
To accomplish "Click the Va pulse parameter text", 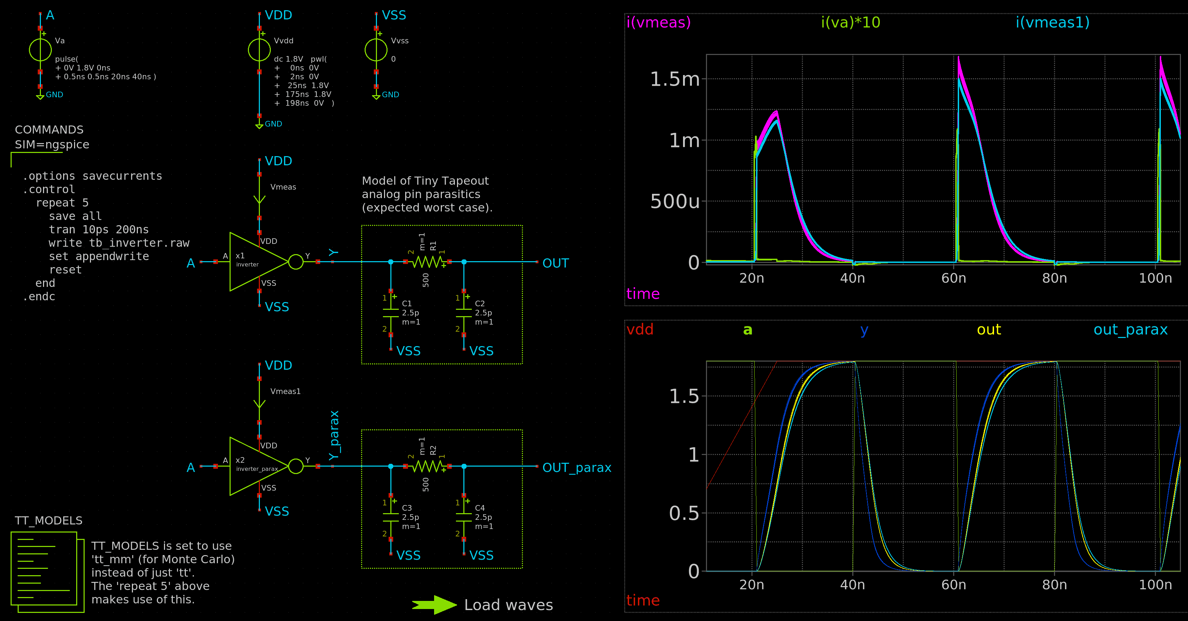I will point(105,68).
